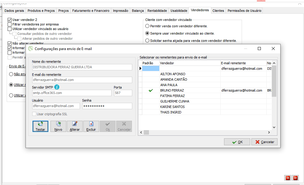Open the Balança tab
The height and width of the screenshot is (185, 304).
click(x=138, y=11)
